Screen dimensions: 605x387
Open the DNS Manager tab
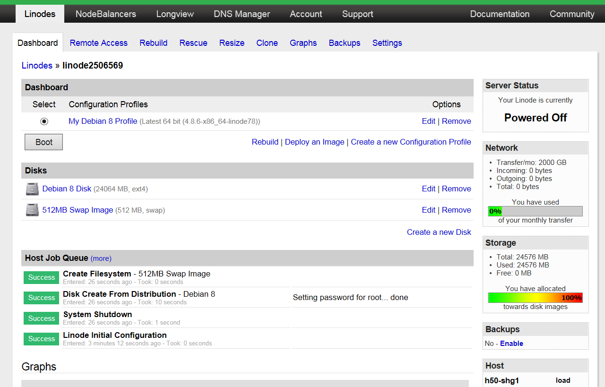[242, 14]
